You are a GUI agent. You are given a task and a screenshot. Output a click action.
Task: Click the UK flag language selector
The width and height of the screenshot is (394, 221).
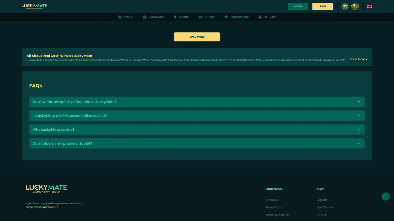[x=370, y=7]
